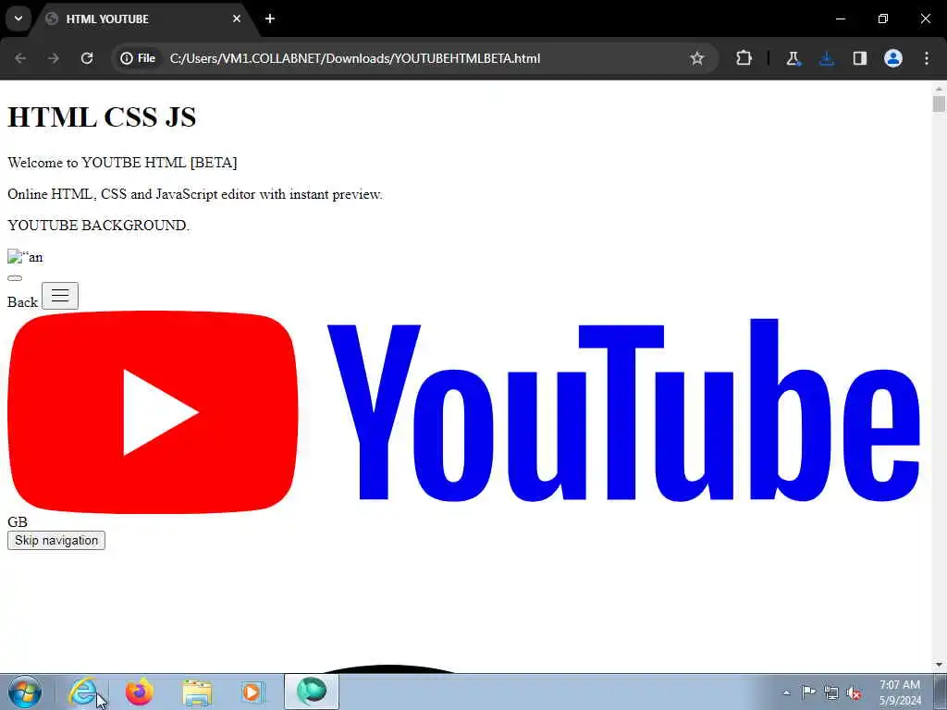The image size is (947, 710).
Task: Close the HTML YOUTUBE tab
Action: pos(237,18)
